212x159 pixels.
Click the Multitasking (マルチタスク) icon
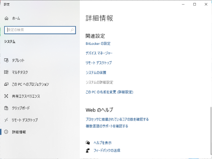pos(6,72)
